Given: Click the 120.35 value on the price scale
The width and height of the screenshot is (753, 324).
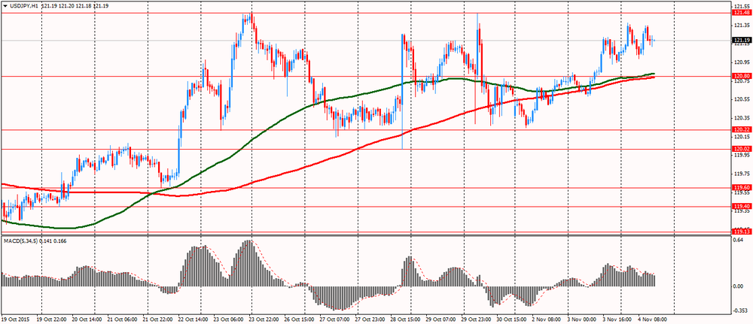Looking at the screenshot, I should (x=742, y=118).
